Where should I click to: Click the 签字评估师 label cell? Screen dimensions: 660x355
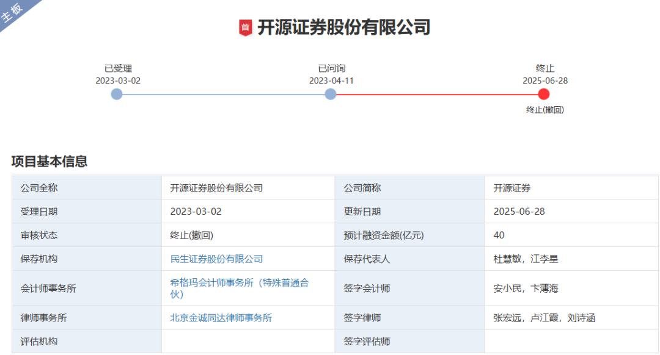tap(409, 341)
